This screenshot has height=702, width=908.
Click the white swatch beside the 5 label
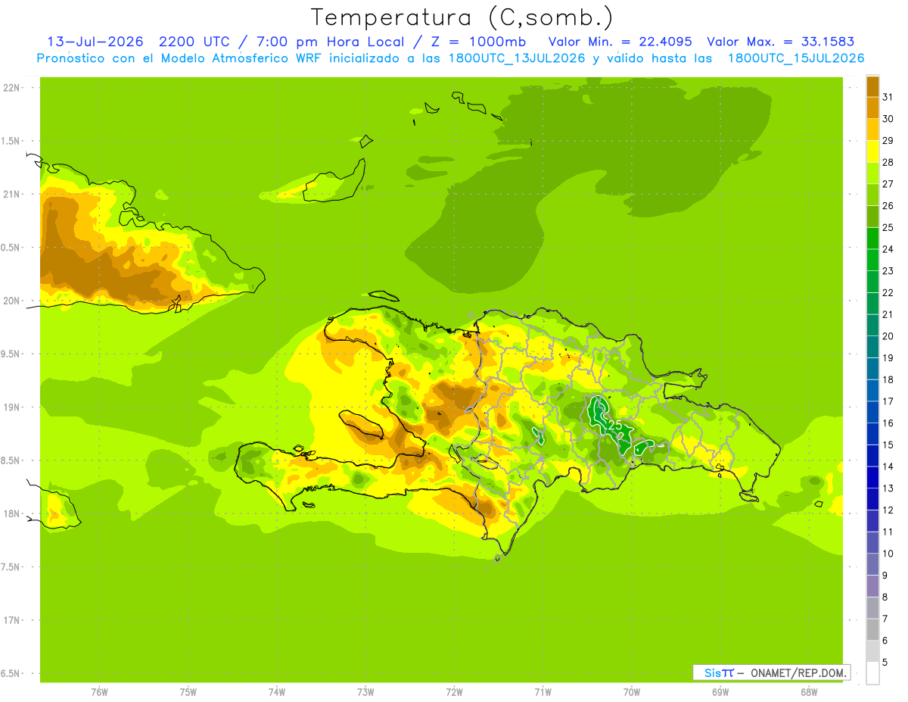pyautogui.click(x=872, y=673)
